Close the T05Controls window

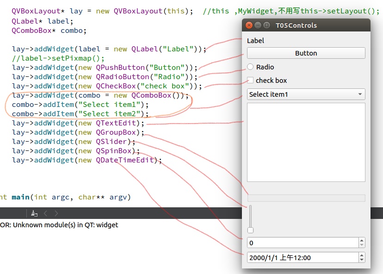tap(249, 25)
